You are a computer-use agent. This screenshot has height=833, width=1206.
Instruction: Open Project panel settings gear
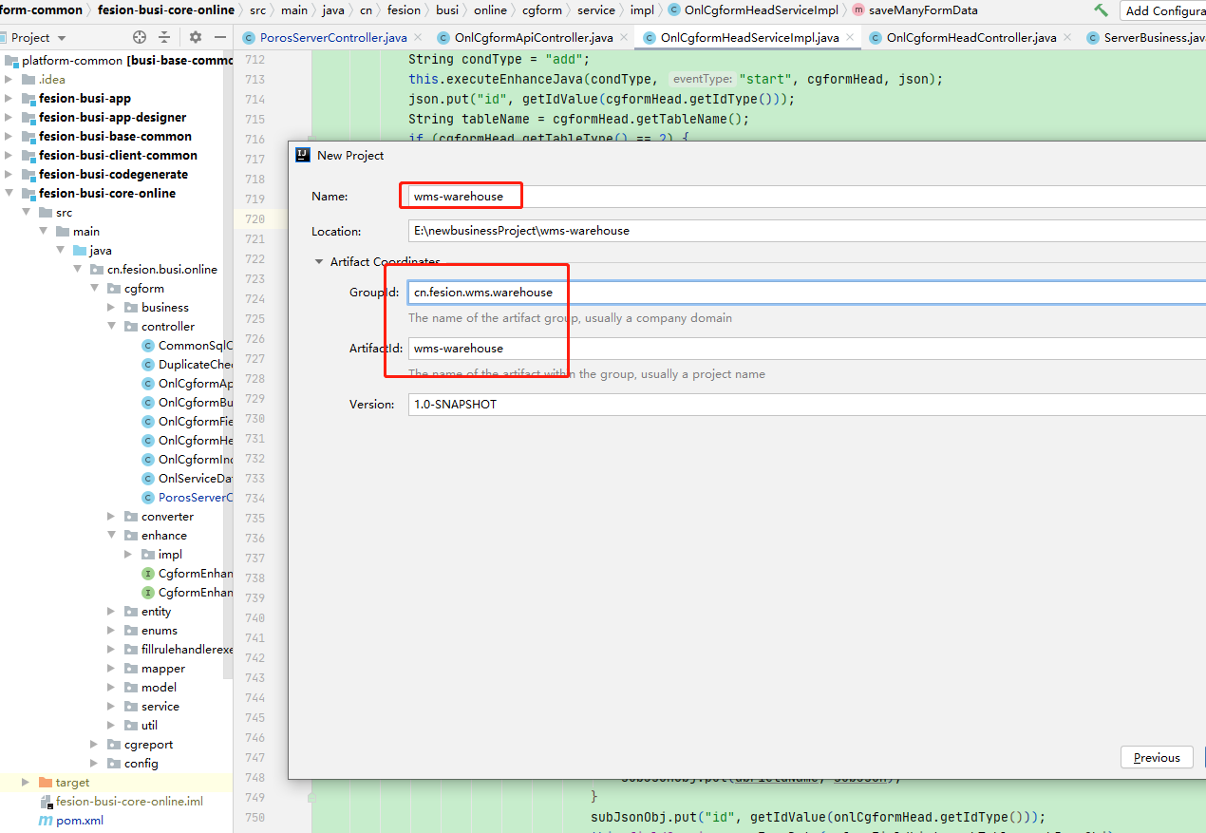pos(196,37)
